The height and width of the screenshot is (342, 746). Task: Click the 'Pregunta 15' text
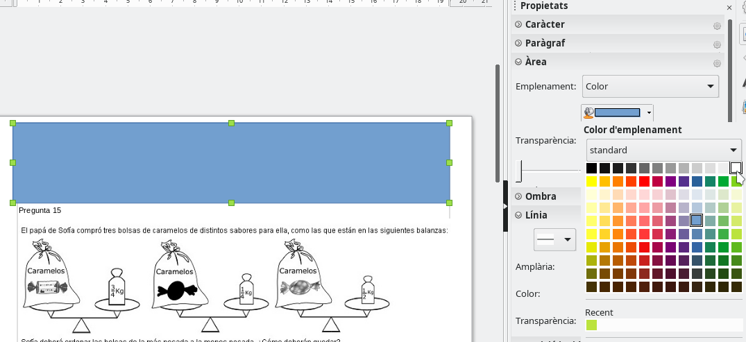click(x=40, y=211)
